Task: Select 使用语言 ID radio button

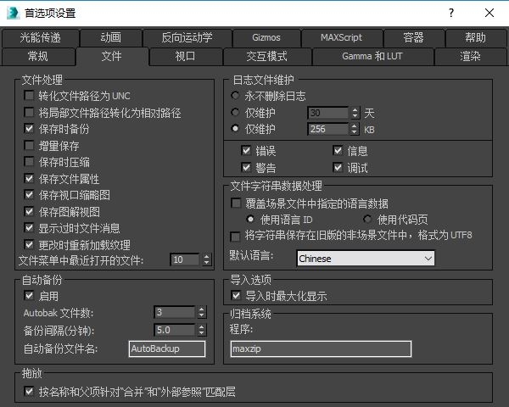Action: pos(250,220)
